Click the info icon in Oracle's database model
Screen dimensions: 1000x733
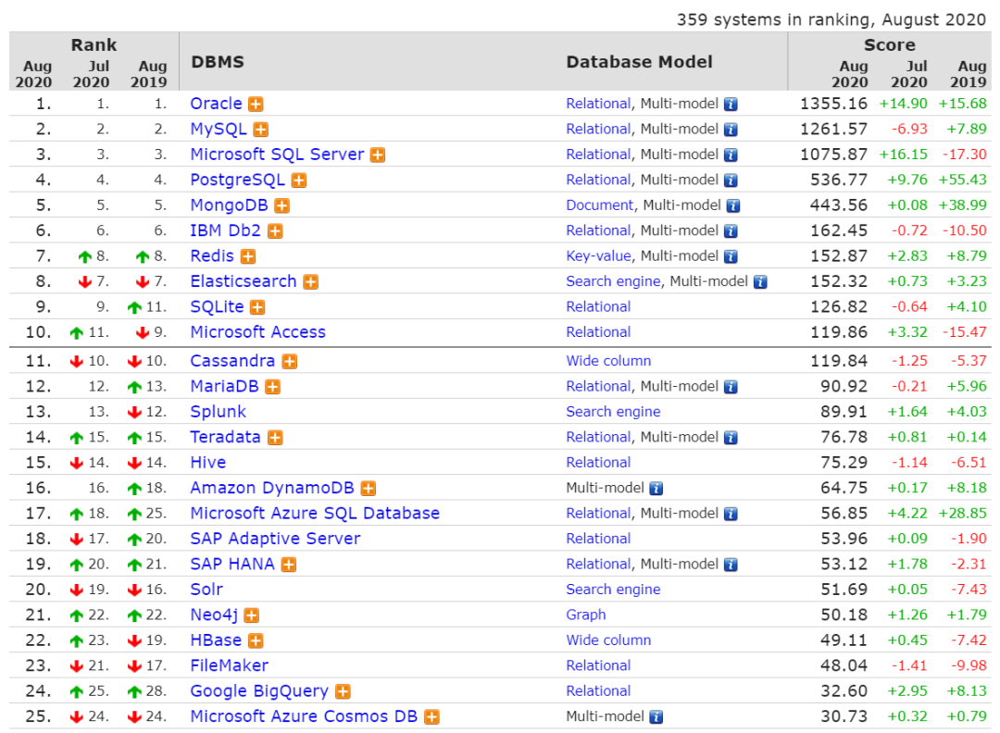point(731,104)
